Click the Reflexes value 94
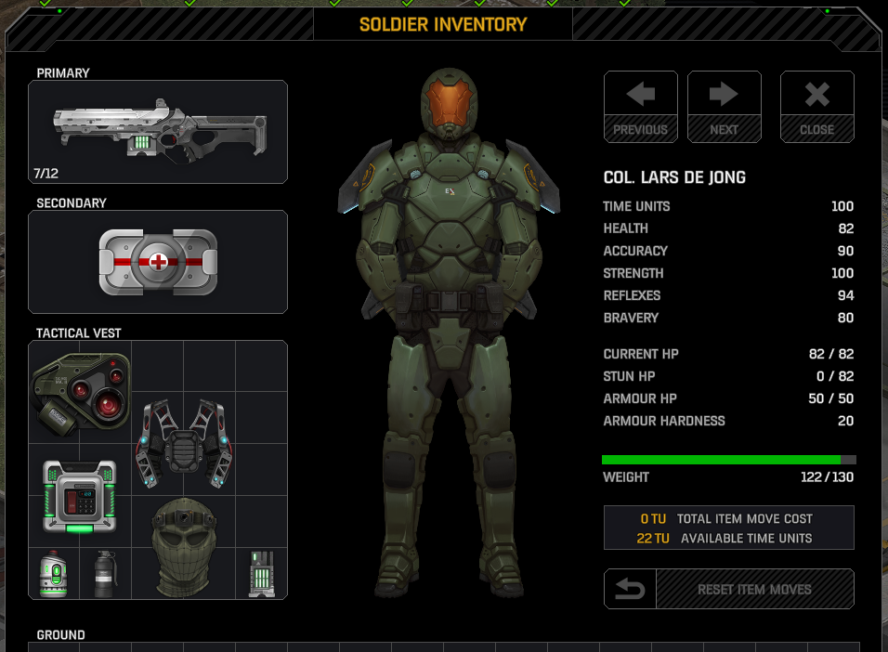 [x=845, y=295]
